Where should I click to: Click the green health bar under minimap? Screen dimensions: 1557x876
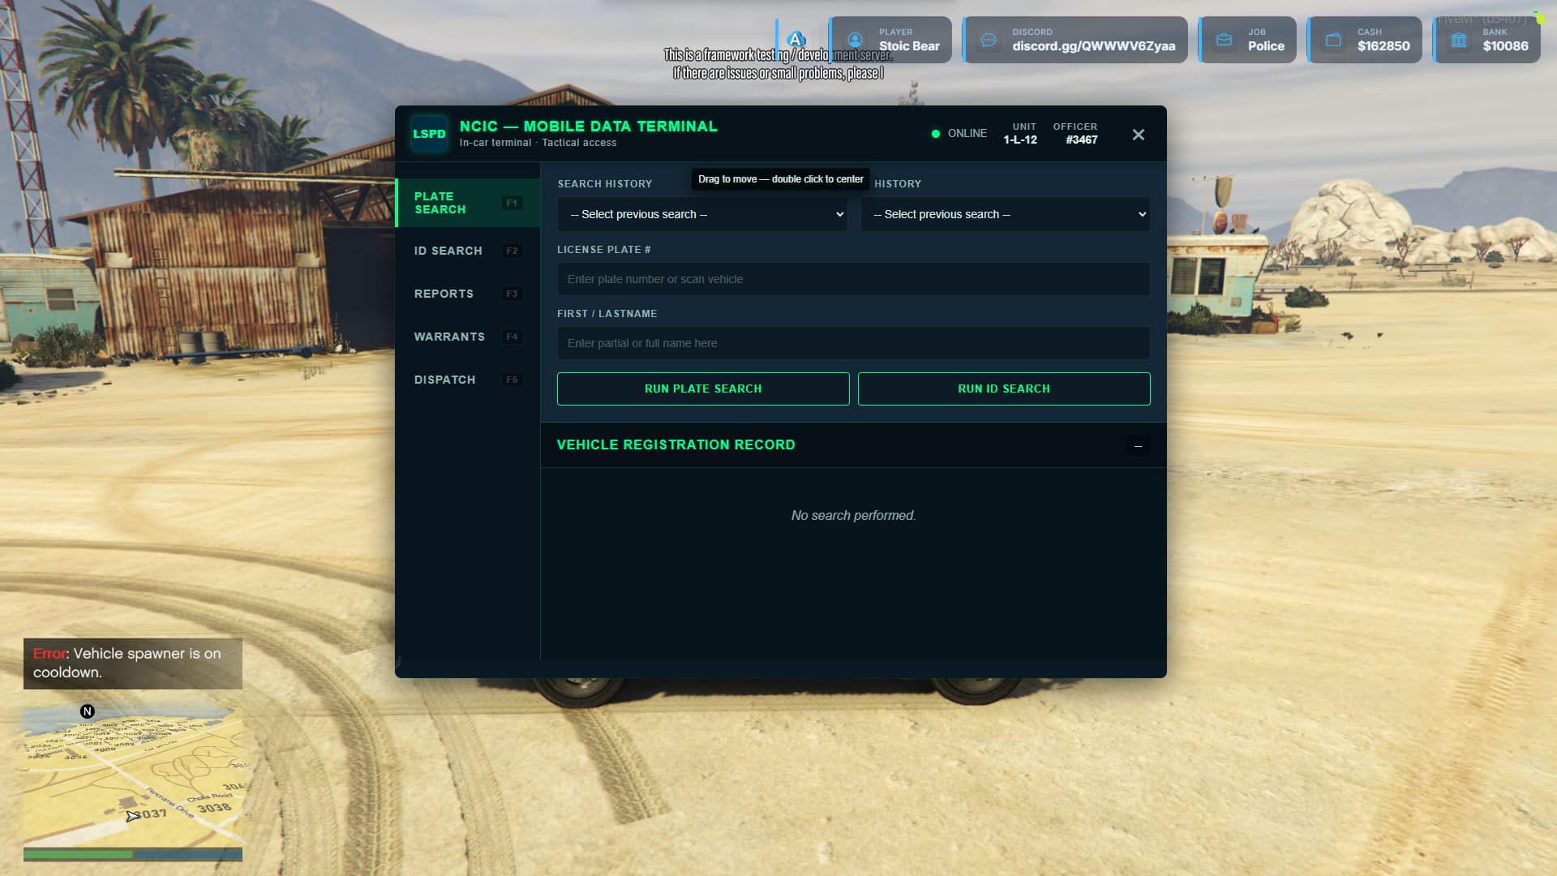[78, 854]
